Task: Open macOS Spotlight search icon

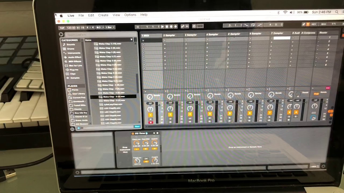Action: coord(337,12)
